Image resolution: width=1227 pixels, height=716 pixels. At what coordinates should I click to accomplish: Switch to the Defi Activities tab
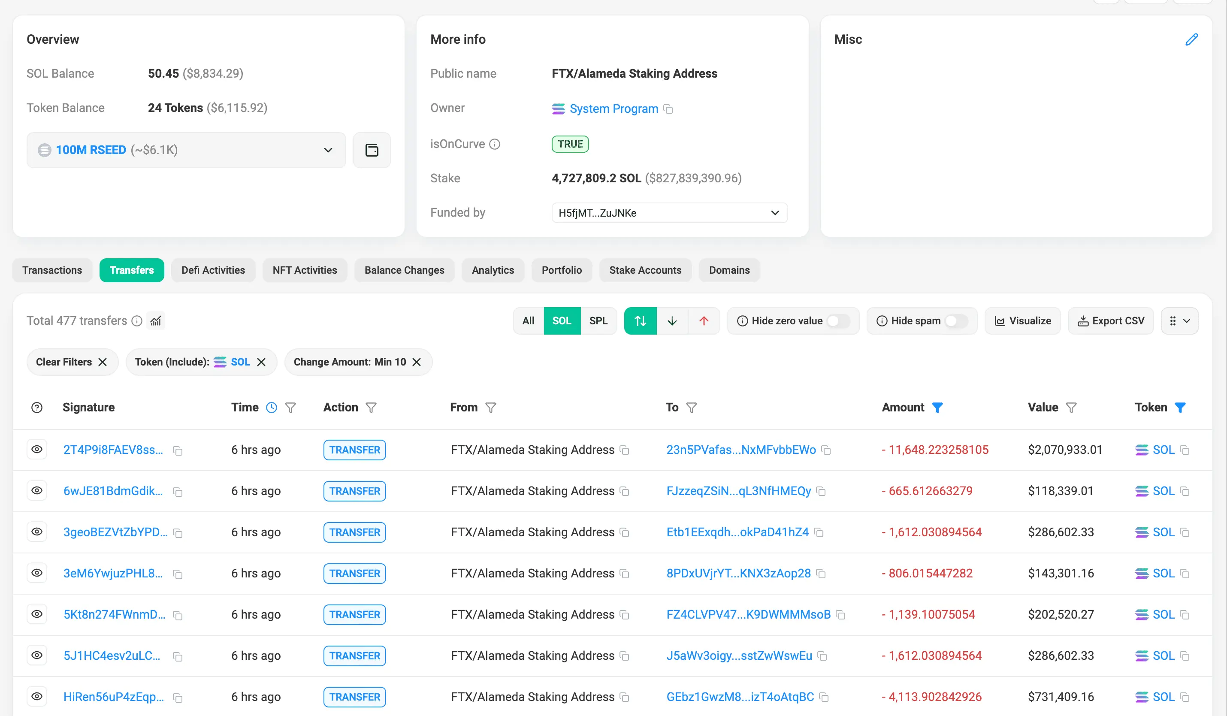213,270
